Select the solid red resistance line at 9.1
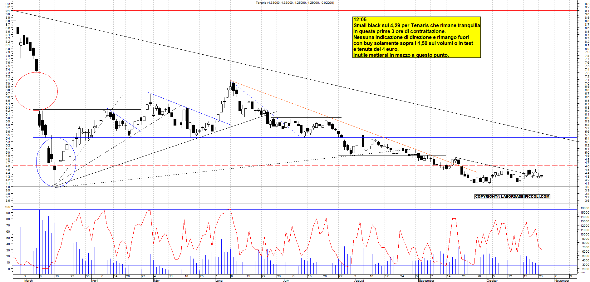The height and width of the screenshot is (282, 590). [x=295, y=10]
